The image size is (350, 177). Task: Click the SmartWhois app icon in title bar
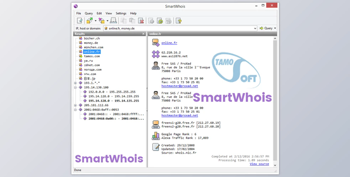(x=76, y=6)
